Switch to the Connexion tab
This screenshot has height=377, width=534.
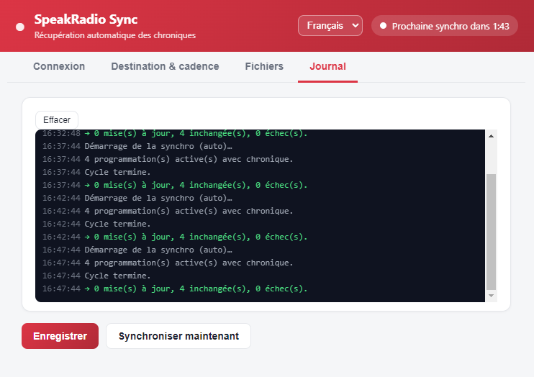point(59,66)
